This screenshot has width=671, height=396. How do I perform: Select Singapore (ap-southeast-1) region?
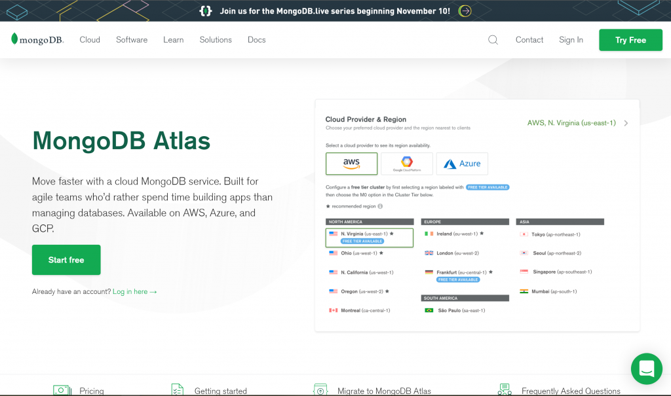point(556,272)
